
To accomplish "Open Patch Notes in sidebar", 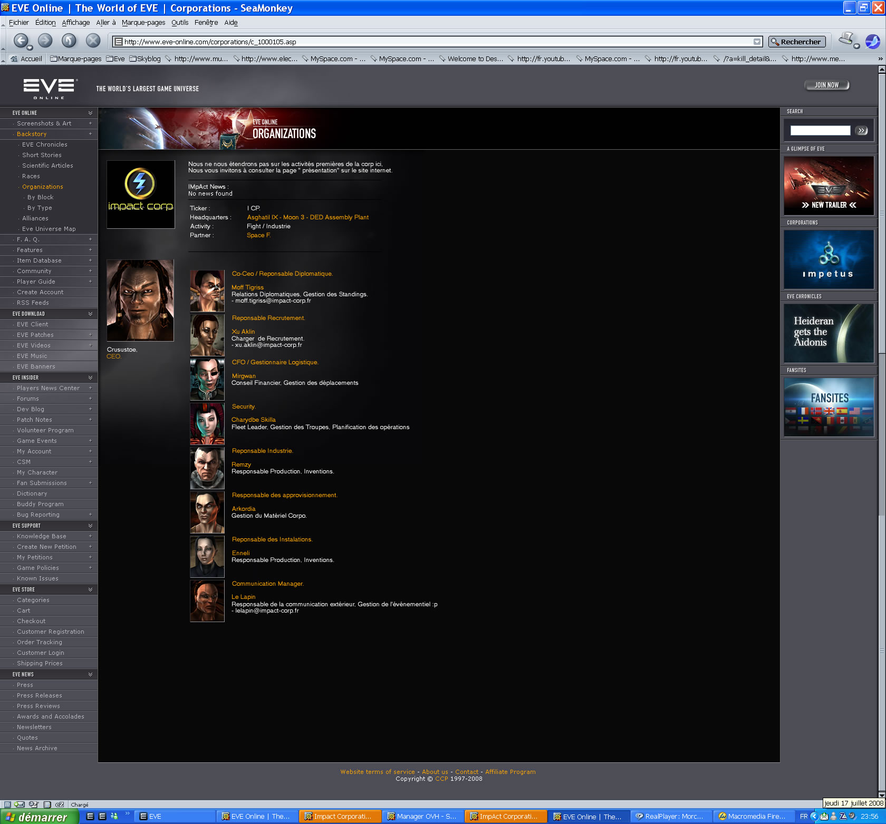I will [34, 420].
